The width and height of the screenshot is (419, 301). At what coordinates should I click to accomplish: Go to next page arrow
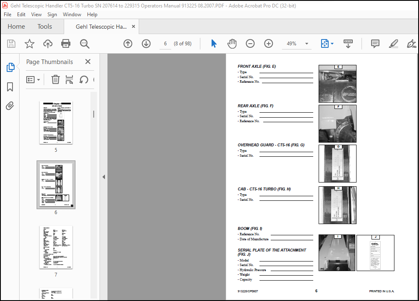(x=146, y=44)
